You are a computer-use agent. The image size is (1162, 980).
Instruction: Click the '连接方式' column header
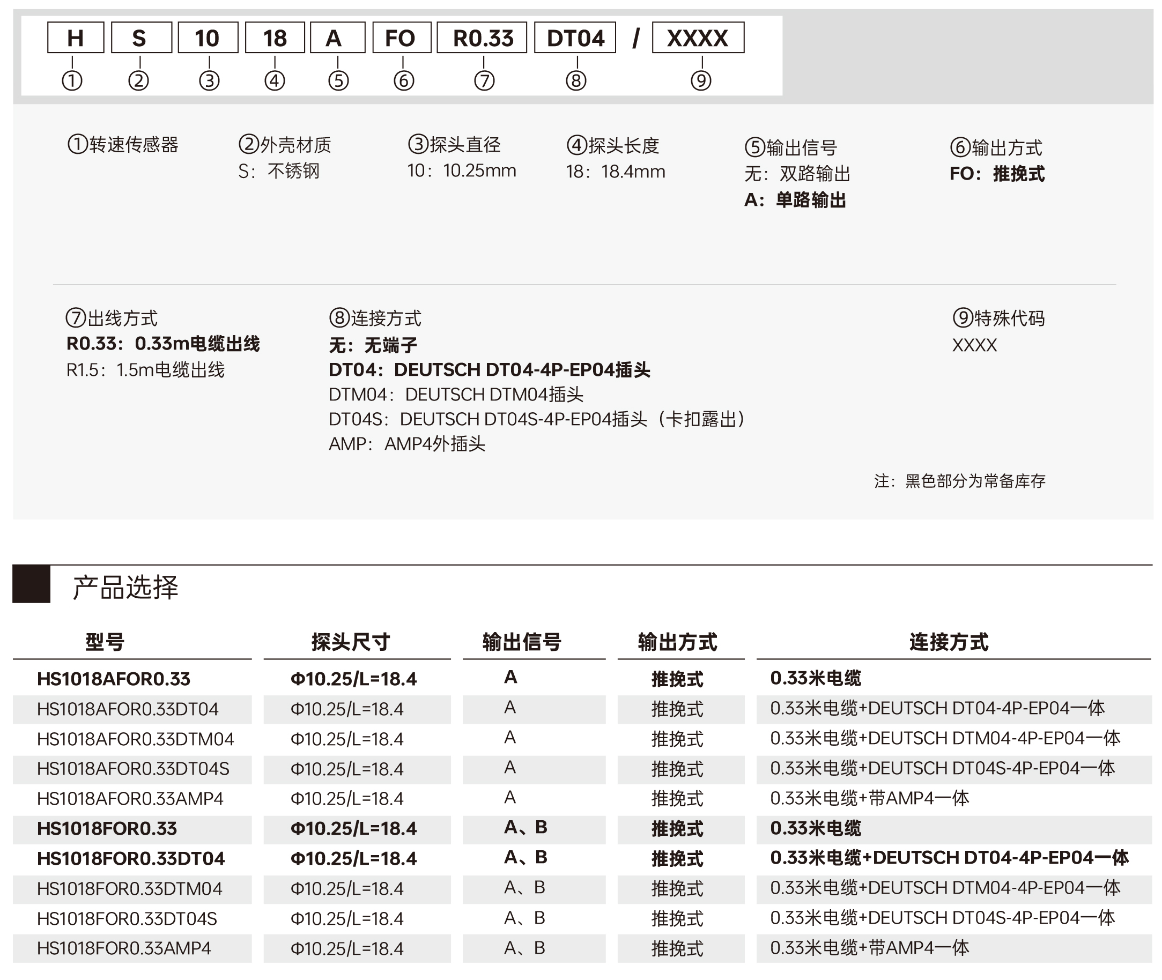tap(949, 642)
